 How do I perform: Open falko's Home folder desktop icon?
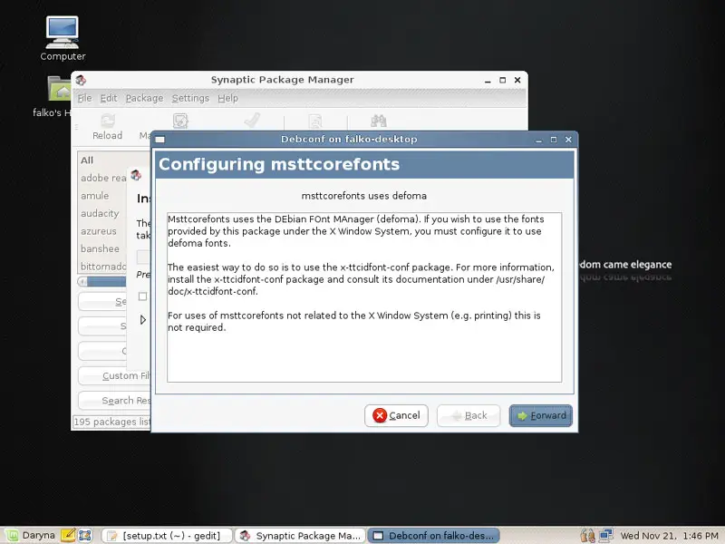click(60, 88)
